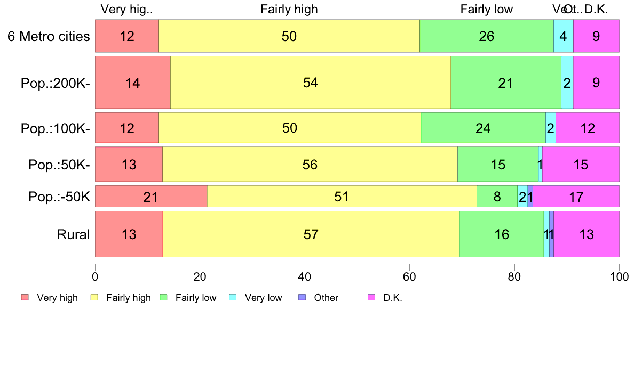Click the green 26 segment for Metro cities
Image resolution: width=634 pixels, height=392 pixels.
486,36
